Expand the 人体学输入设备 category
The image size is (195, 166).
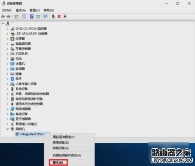tap(7, 84)
